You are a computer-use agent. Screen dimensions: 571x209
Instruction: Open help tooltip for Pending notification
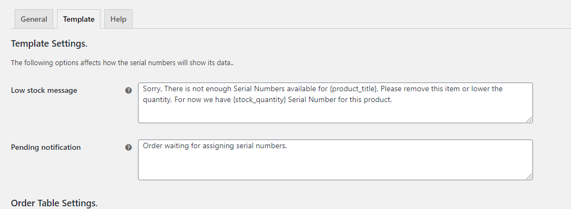click(129, 148)
